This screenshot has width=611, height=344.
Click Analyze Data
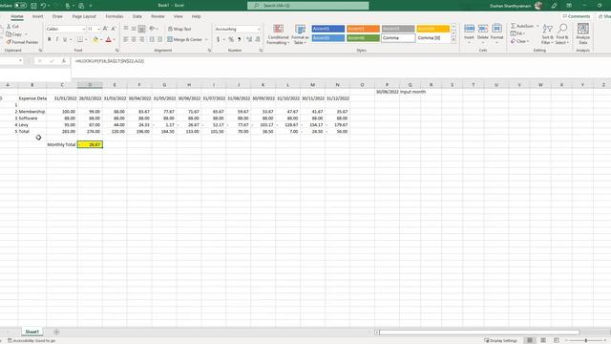click(x=583, y=34)
